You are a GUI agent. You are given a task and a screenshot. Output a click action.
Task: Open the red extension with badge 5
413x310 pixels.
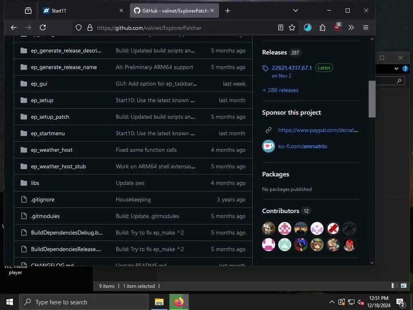tap(337, 27)
